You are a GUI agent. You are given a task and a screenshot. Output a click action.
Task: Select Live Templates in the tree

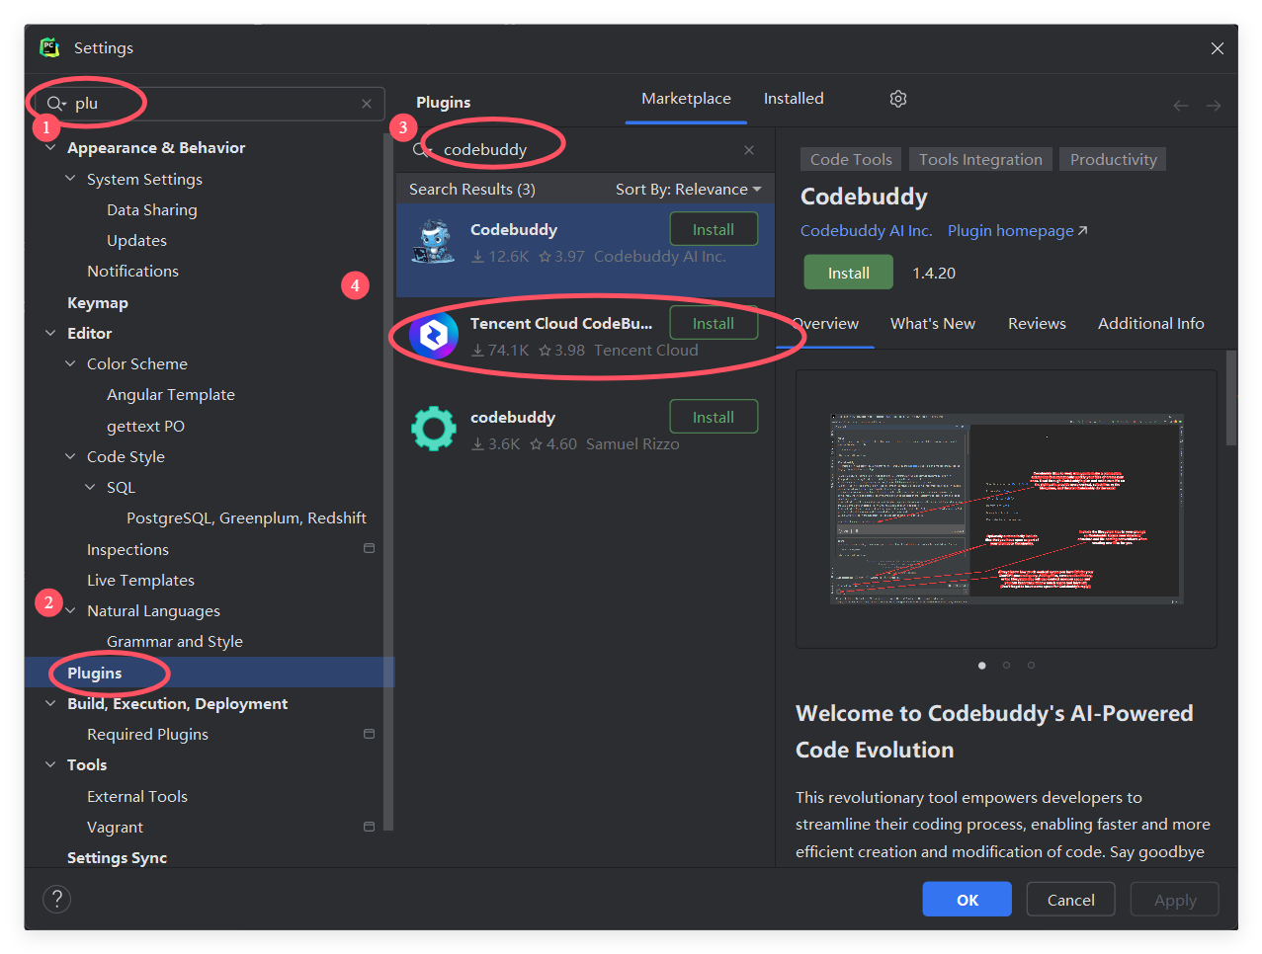click(x=140, y=580)
